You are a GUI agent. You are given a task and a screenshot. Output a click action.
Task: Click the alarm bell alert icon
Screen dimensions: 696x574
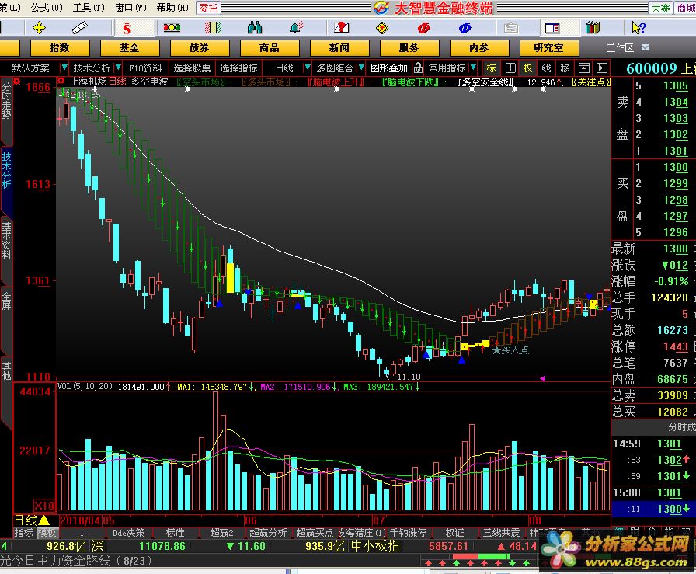(296, 27)
